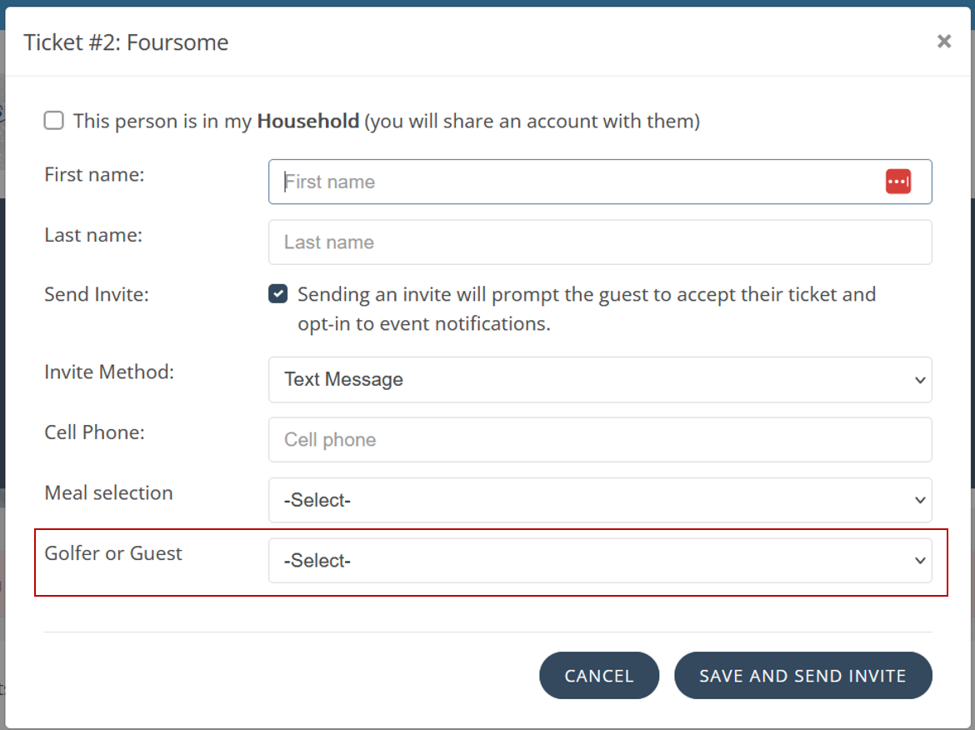The image size is (975, 730).
Task: Open the Golfer or Guest dropdown
Action: click(x=599, y=561)
